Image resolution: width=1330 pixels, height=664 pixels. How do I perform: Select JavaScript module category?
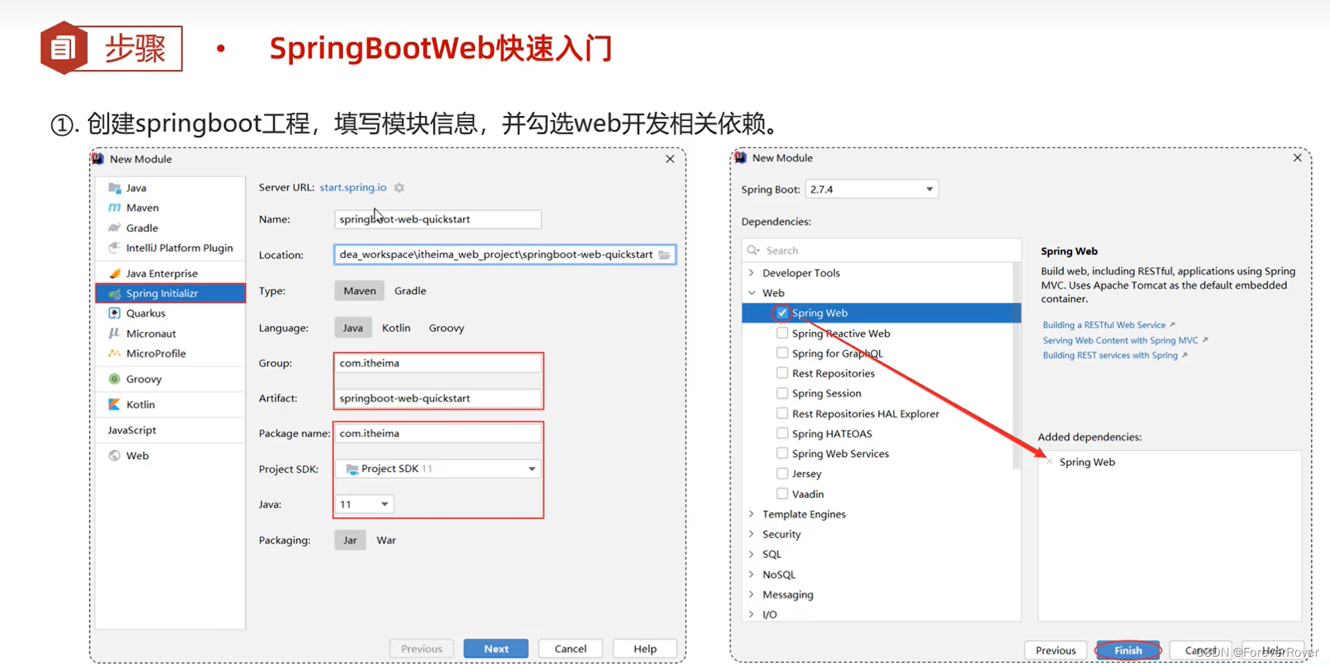tap(132, 430)
